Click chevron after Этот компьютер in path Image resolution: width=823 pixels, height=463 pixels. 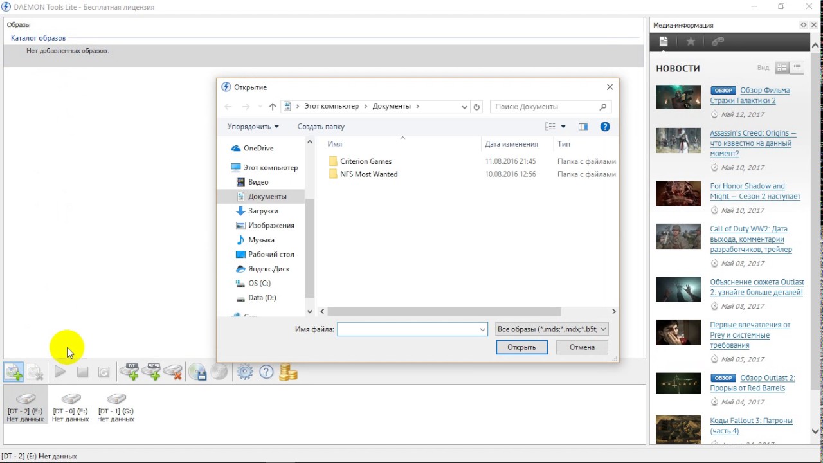click(x=366, y=107)
